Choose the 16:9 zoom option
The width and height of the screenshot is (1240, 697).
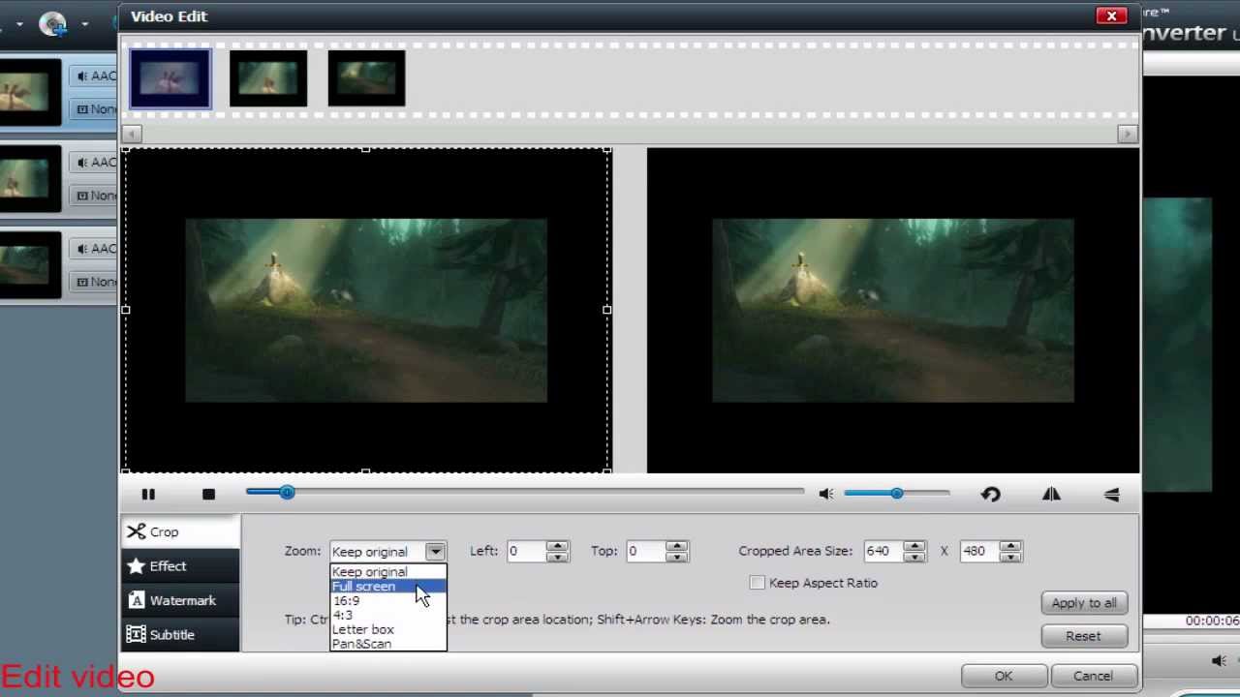(387, 601)
